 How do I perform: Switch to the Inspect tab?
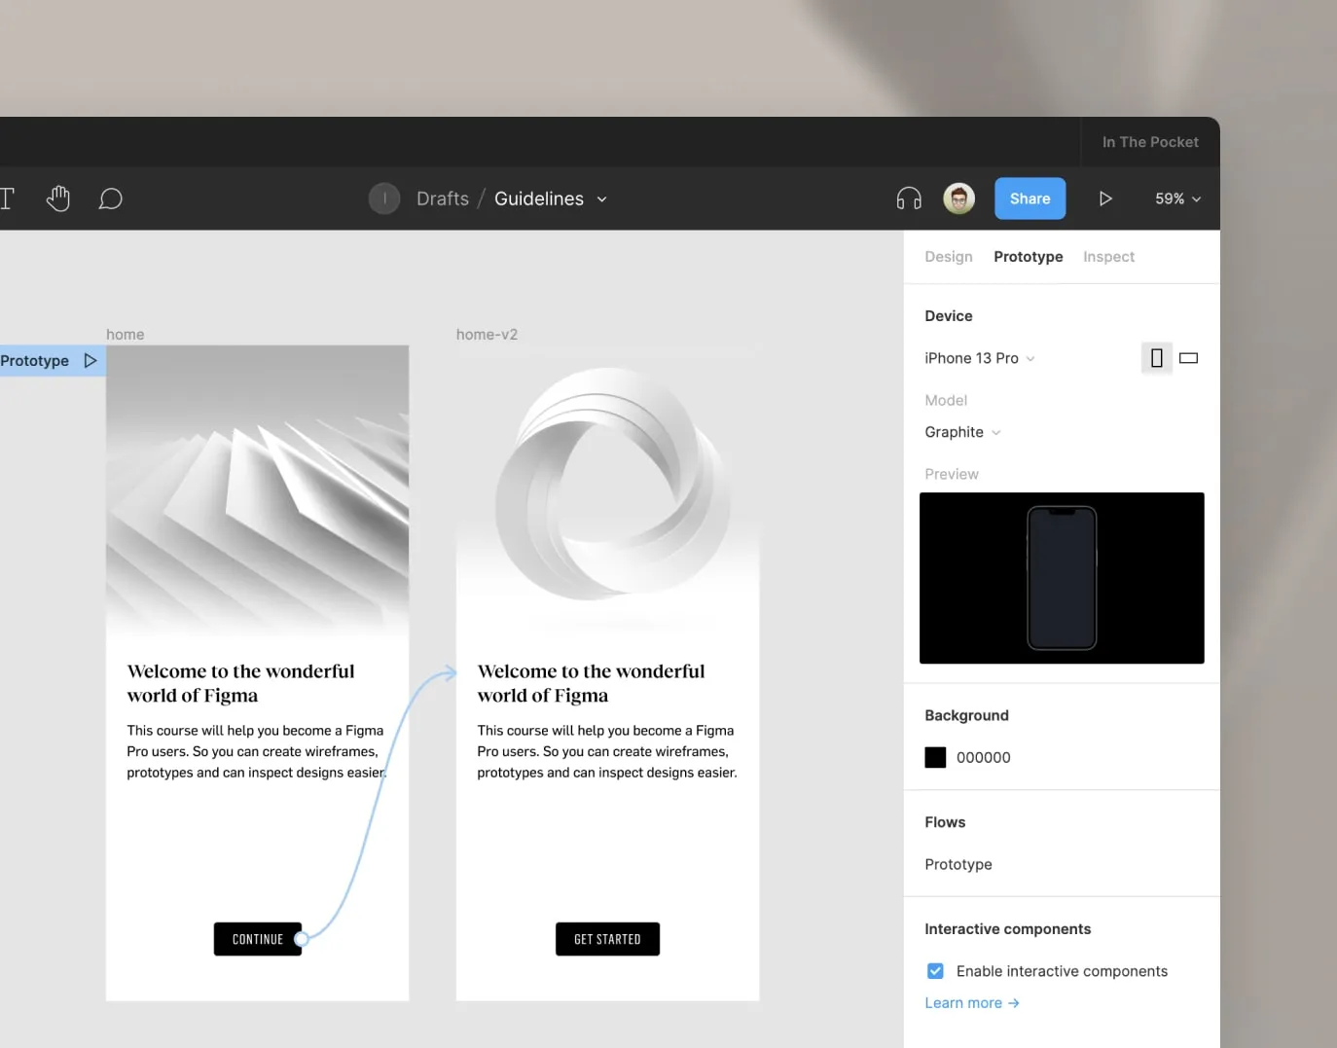[1108, 256]
